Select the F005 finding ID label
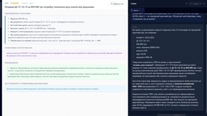 coord(6,3)
